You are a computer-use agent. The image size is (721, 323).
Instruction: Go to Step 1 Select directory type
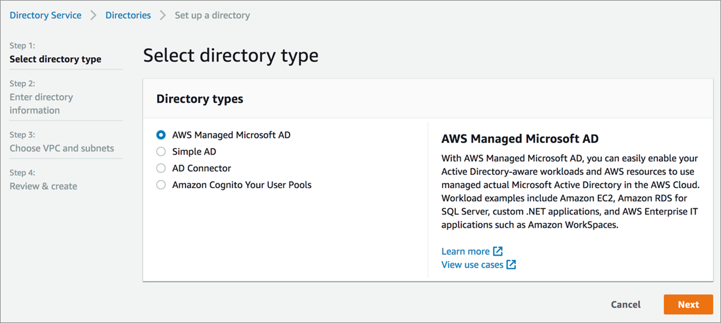pos(55,59)
